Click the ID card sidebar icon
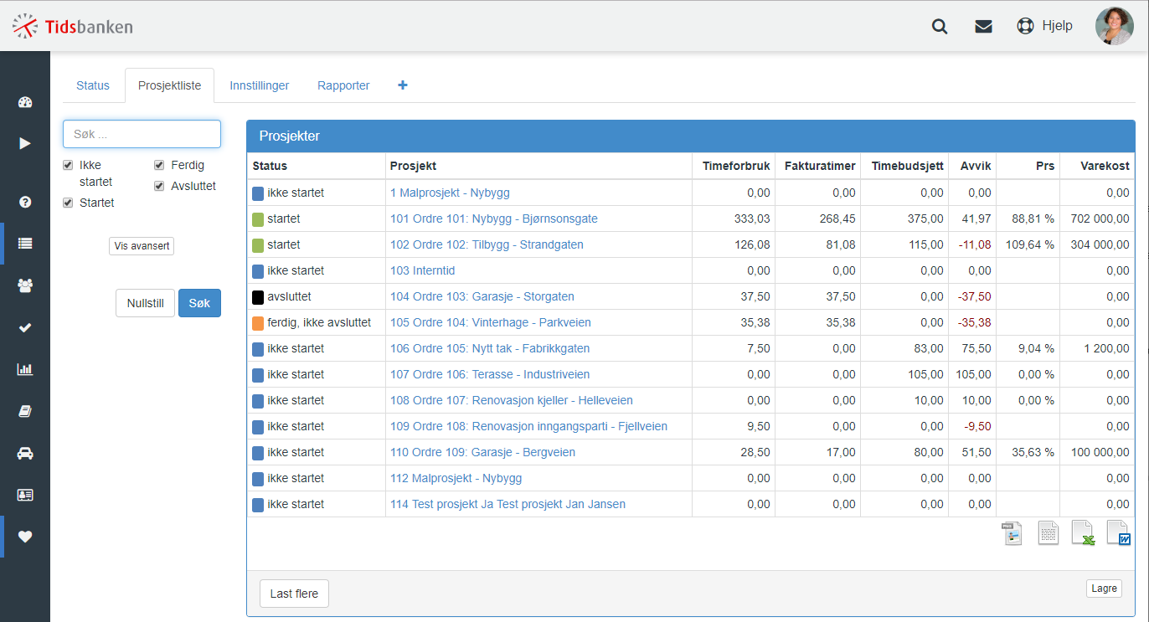The width and height of the screenshot is (1149, 622). 25,495
